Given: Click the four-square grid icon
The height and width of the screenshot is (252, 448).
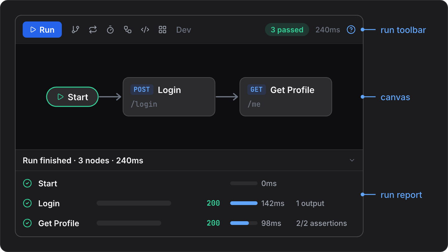Looking at the screenshot, I should 162,30.
